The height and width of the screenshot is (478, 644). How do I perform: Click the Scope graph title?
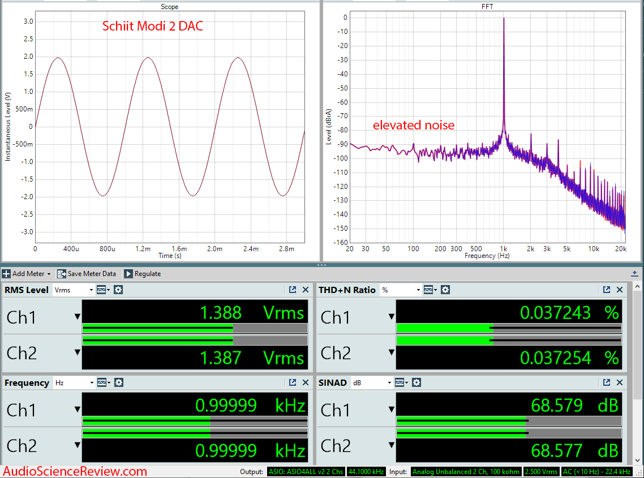(169, 7)
